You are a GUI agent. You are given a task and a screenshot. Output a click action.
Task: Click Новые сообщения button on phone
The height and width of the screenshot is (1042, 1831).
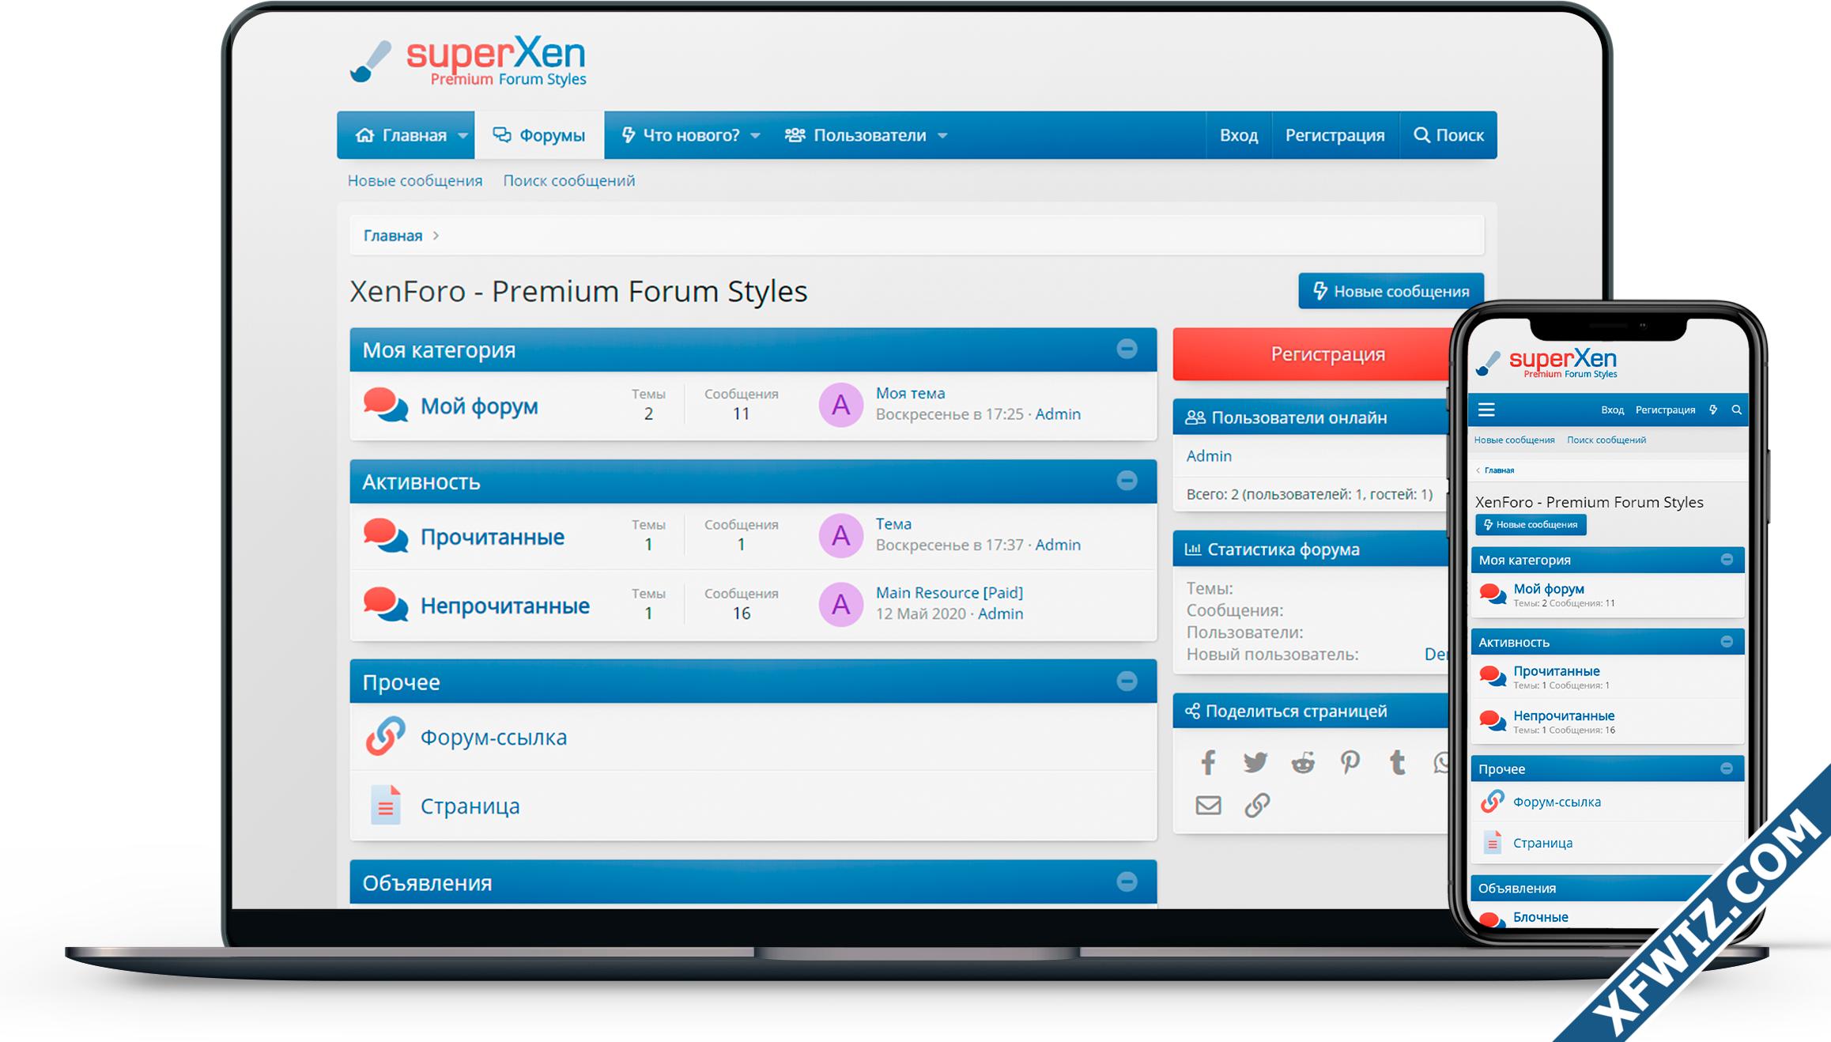1531,524
